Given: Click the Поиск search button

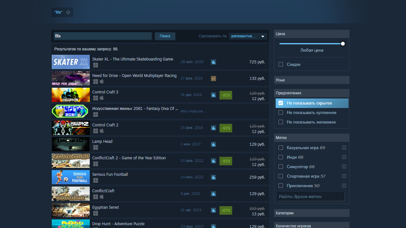Looking at the screenshot, I should pyautogui.click(x=165, y=36).
